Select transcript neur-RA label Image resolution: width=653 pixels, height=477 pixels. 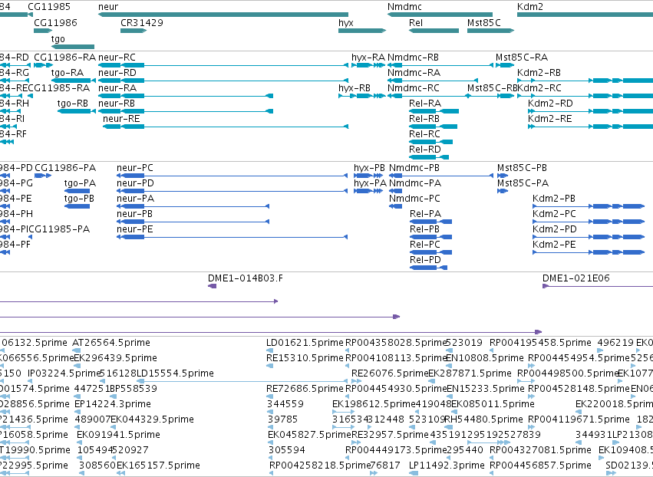pyautogui.click(x=117, y=88)
